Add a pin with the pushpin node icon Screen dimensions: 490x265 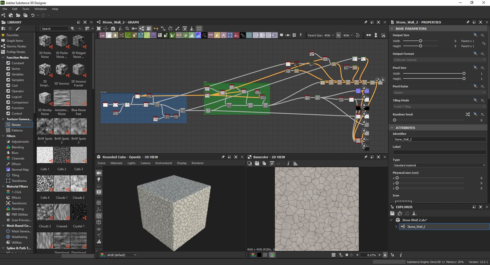coord(301,35)
